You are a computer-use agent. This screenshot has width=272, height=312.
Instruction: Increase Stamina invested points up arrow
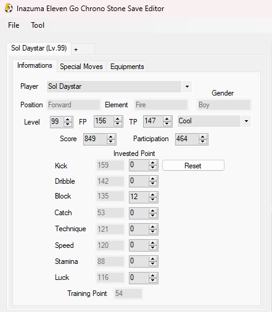[153, 259]
